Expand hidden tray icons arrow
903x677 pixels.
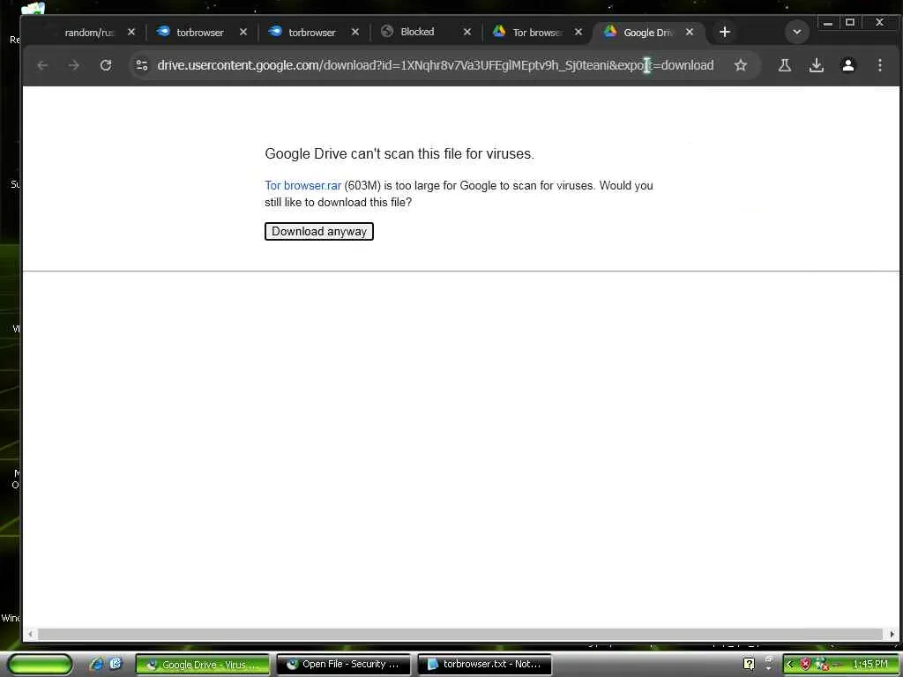[x=789, y=665]
